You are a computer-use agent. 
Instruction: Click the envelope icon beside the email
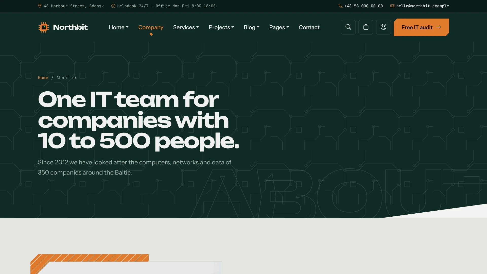tap(392, 6)
